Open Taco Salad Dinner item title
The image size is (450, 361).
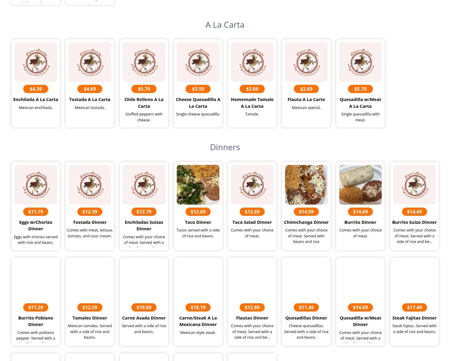pos(252,222)
